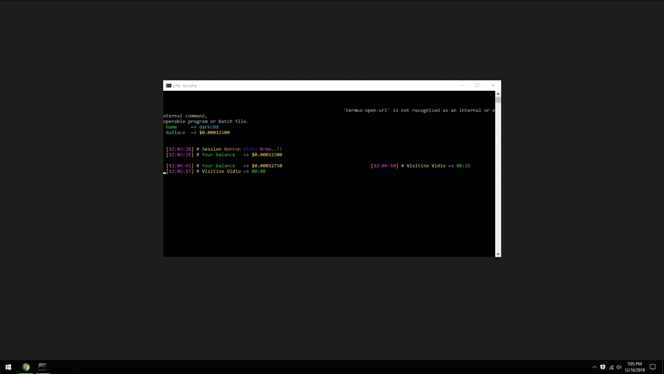Open Google Chrome from the taskbar
This screenshot has height=374, width=664.
click(26, 367)
